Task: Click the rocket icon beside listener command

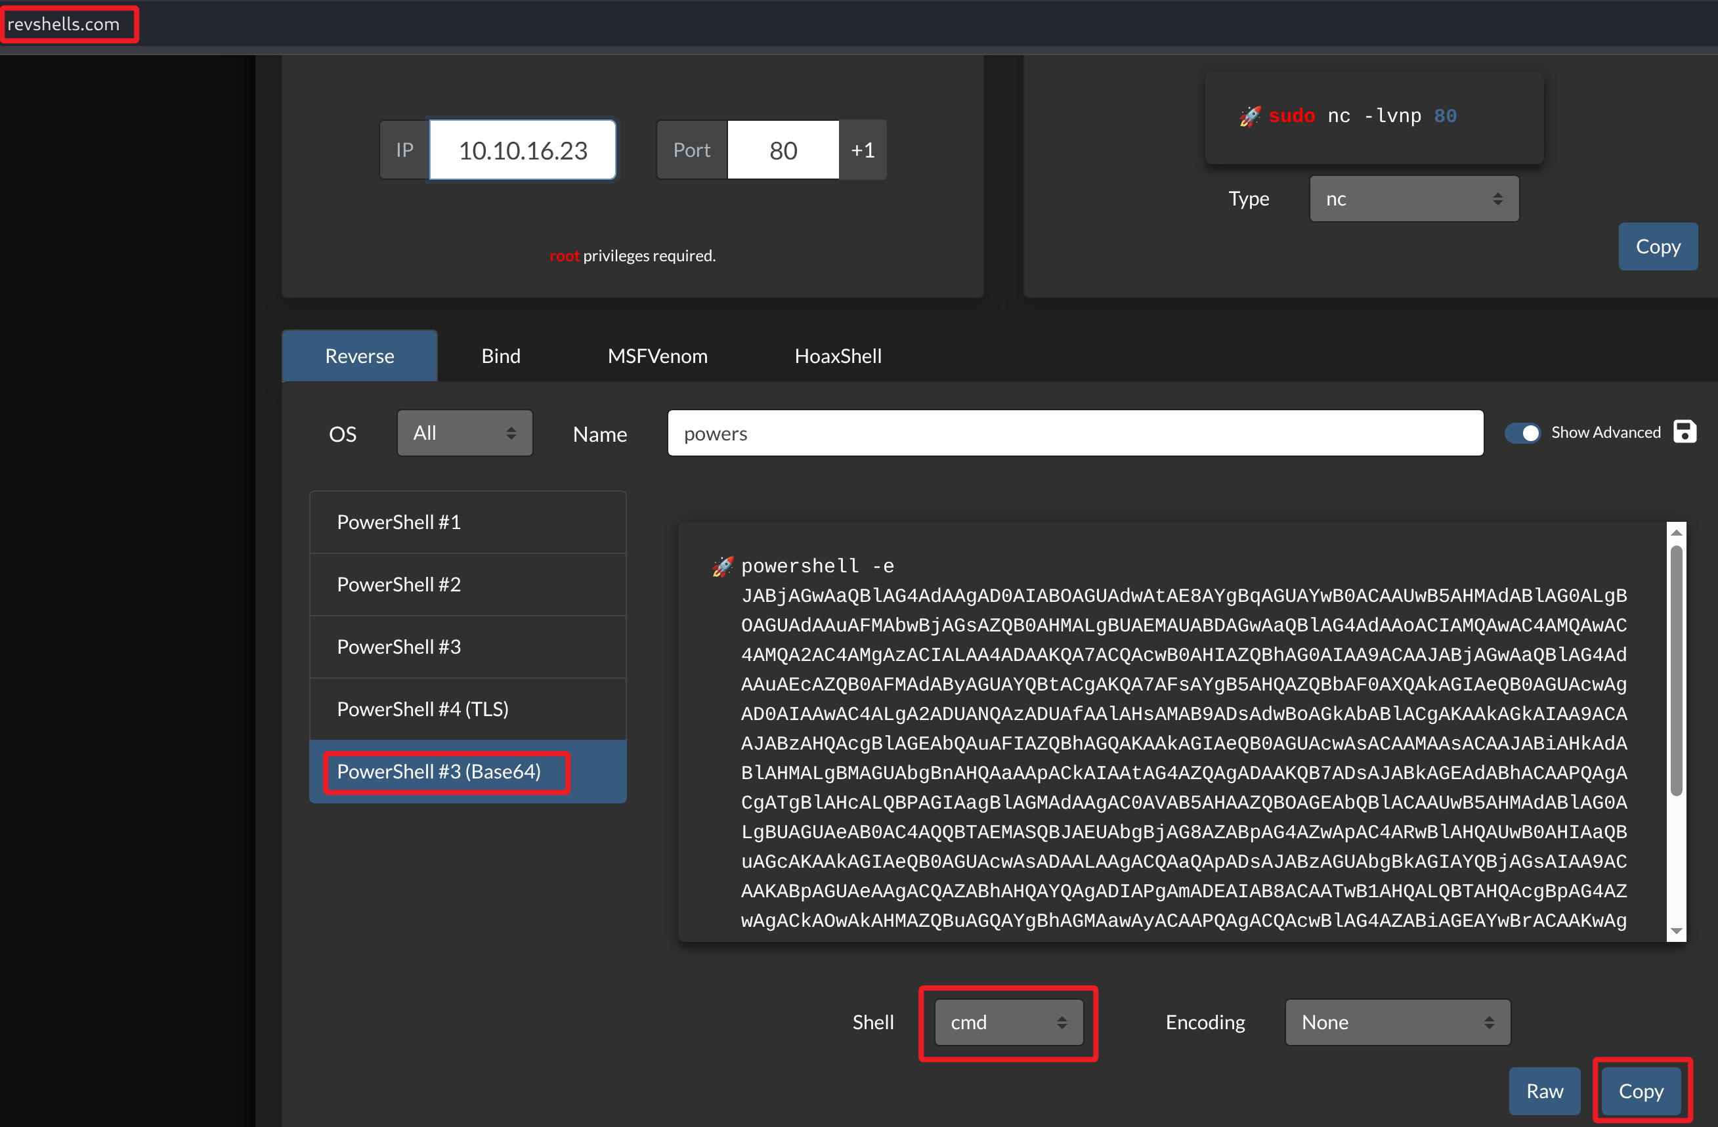Action: point(1249,116)
